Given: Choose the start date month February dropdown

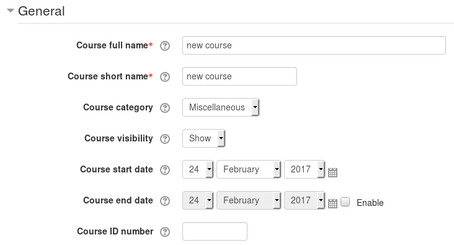Looking at the screenshot, I should (249, 169).
